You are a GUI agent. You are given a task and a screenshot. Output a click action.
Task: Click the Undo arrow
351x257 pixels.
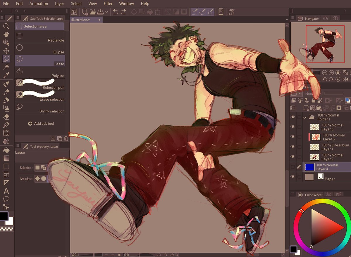[116, 12]
